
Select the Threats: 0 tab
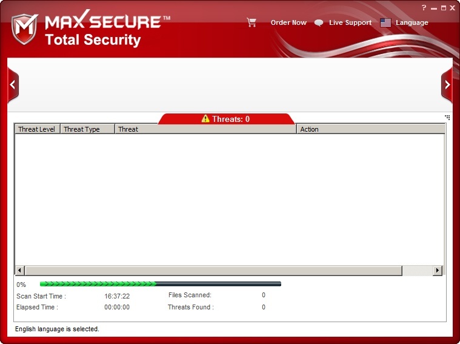(226, 119)
